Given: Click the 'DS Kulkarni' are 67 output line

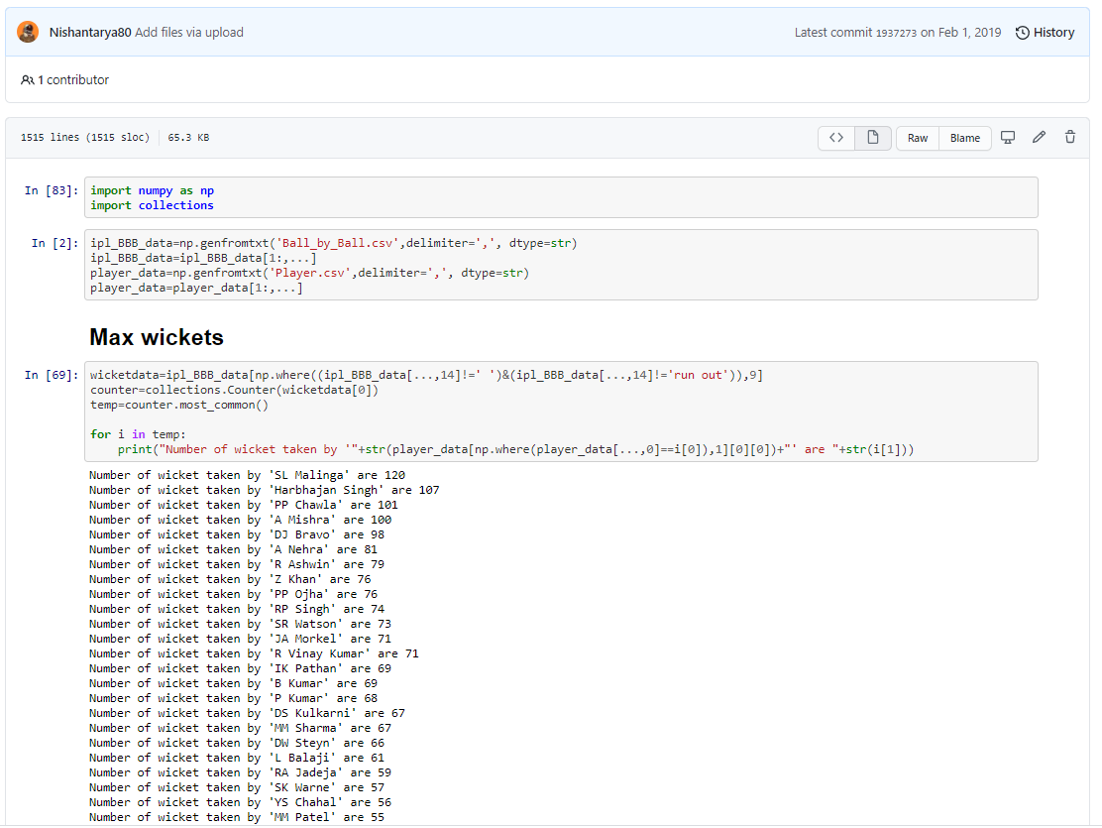Looking at the screenshot, I should point(248,713).
